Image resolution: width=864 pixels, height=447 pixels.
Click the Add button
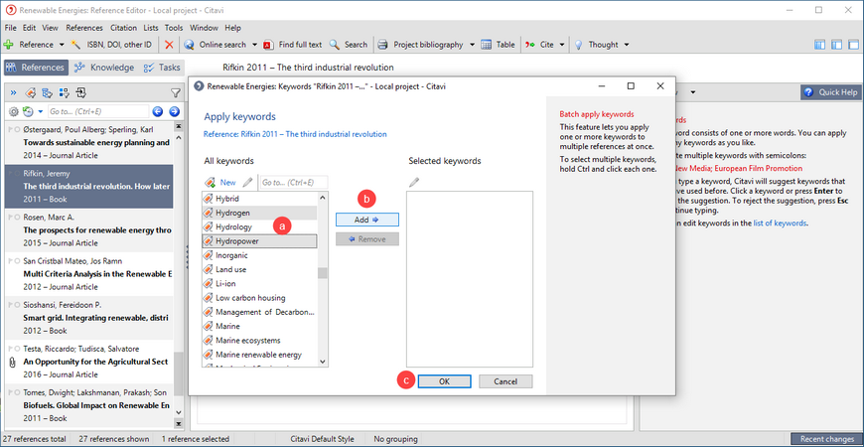tap(367, 220)
